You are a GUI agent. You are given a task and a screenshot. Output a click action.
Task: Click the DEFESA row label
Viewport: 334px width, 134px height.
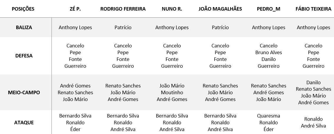click(x=24, y=56)
